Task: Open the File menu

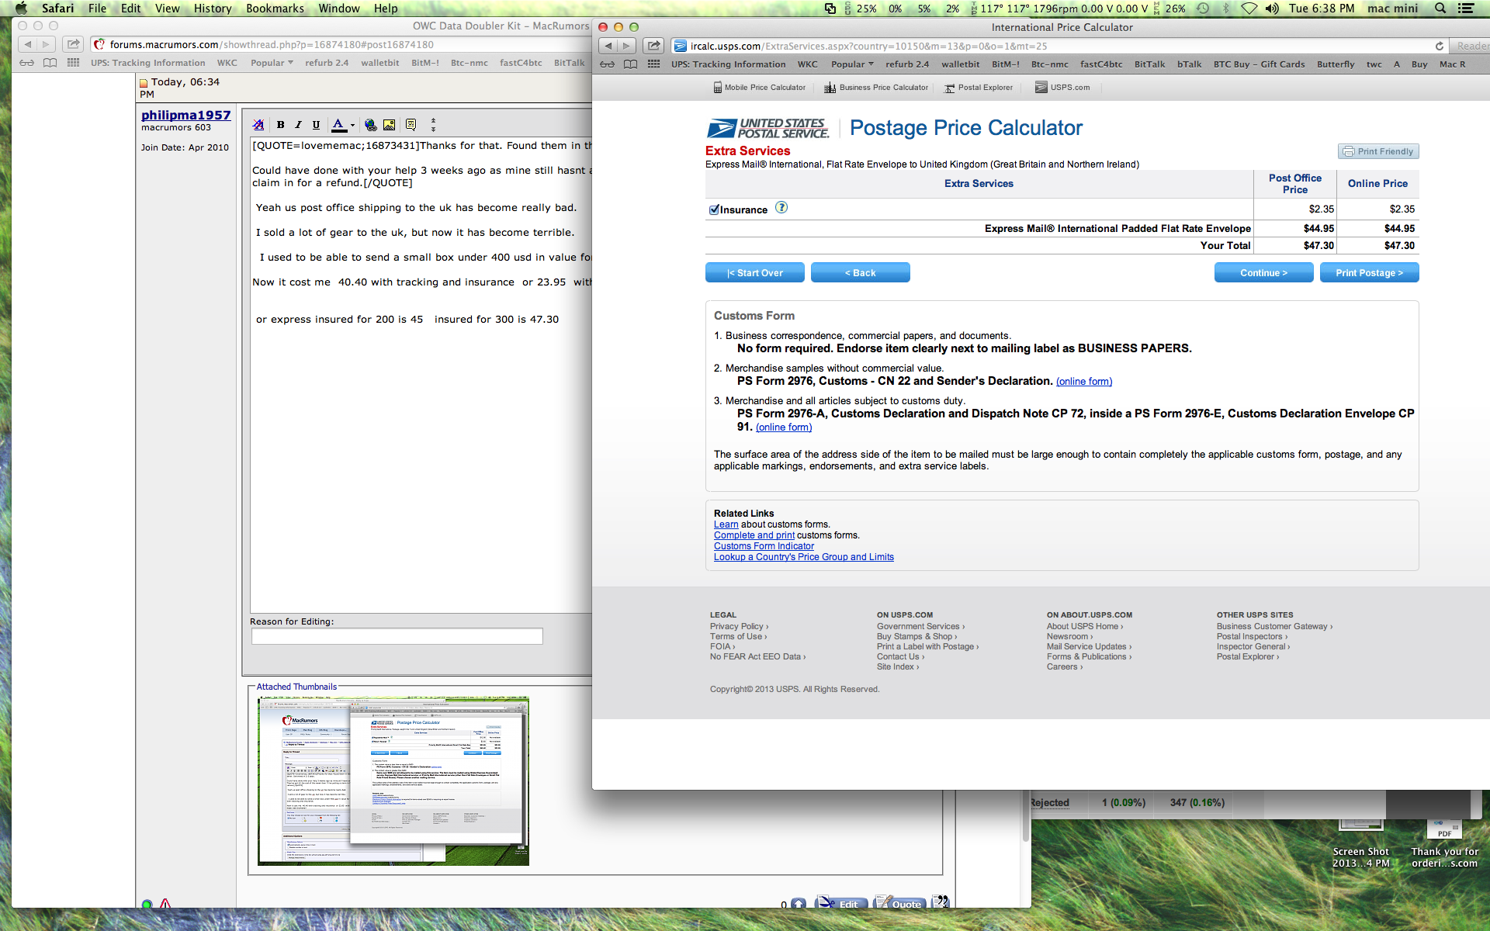Action: point(97,9)
